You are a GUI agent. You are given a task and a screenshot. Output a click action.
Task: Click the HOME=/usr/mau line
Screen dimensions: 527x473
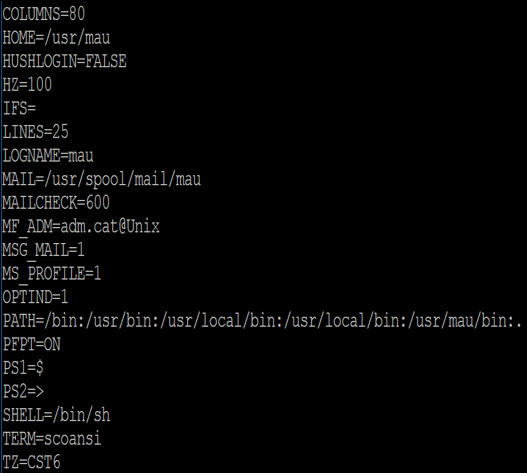[x=56, y=37]
